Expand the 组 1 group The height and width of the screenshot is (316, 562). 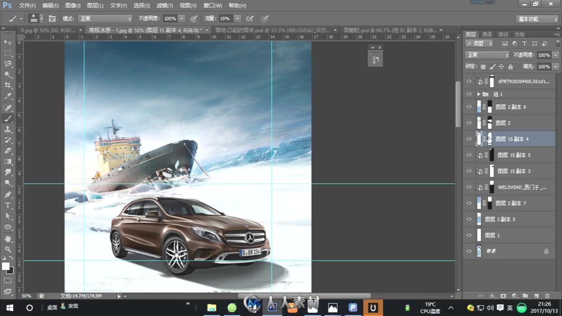478,94
